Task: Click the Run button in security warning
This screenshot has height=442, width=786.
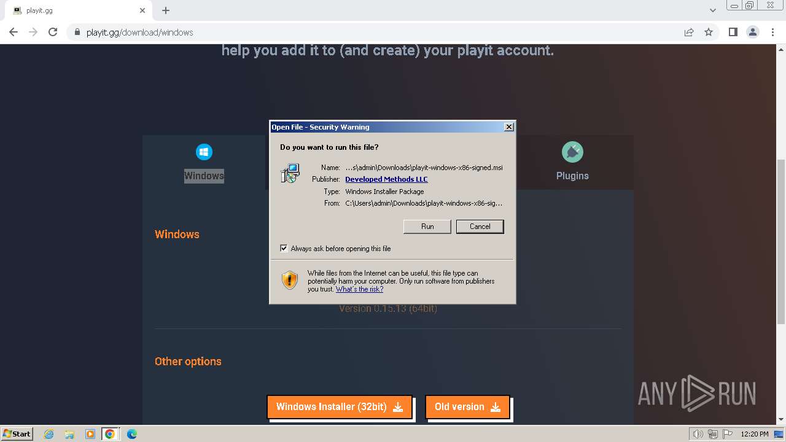Action: coord(427,227)
